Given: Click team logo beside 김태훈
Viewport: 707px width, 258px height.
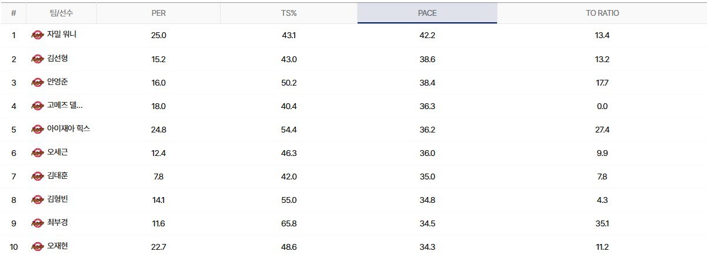Looking at the screenshot, I should click(38, 176).
